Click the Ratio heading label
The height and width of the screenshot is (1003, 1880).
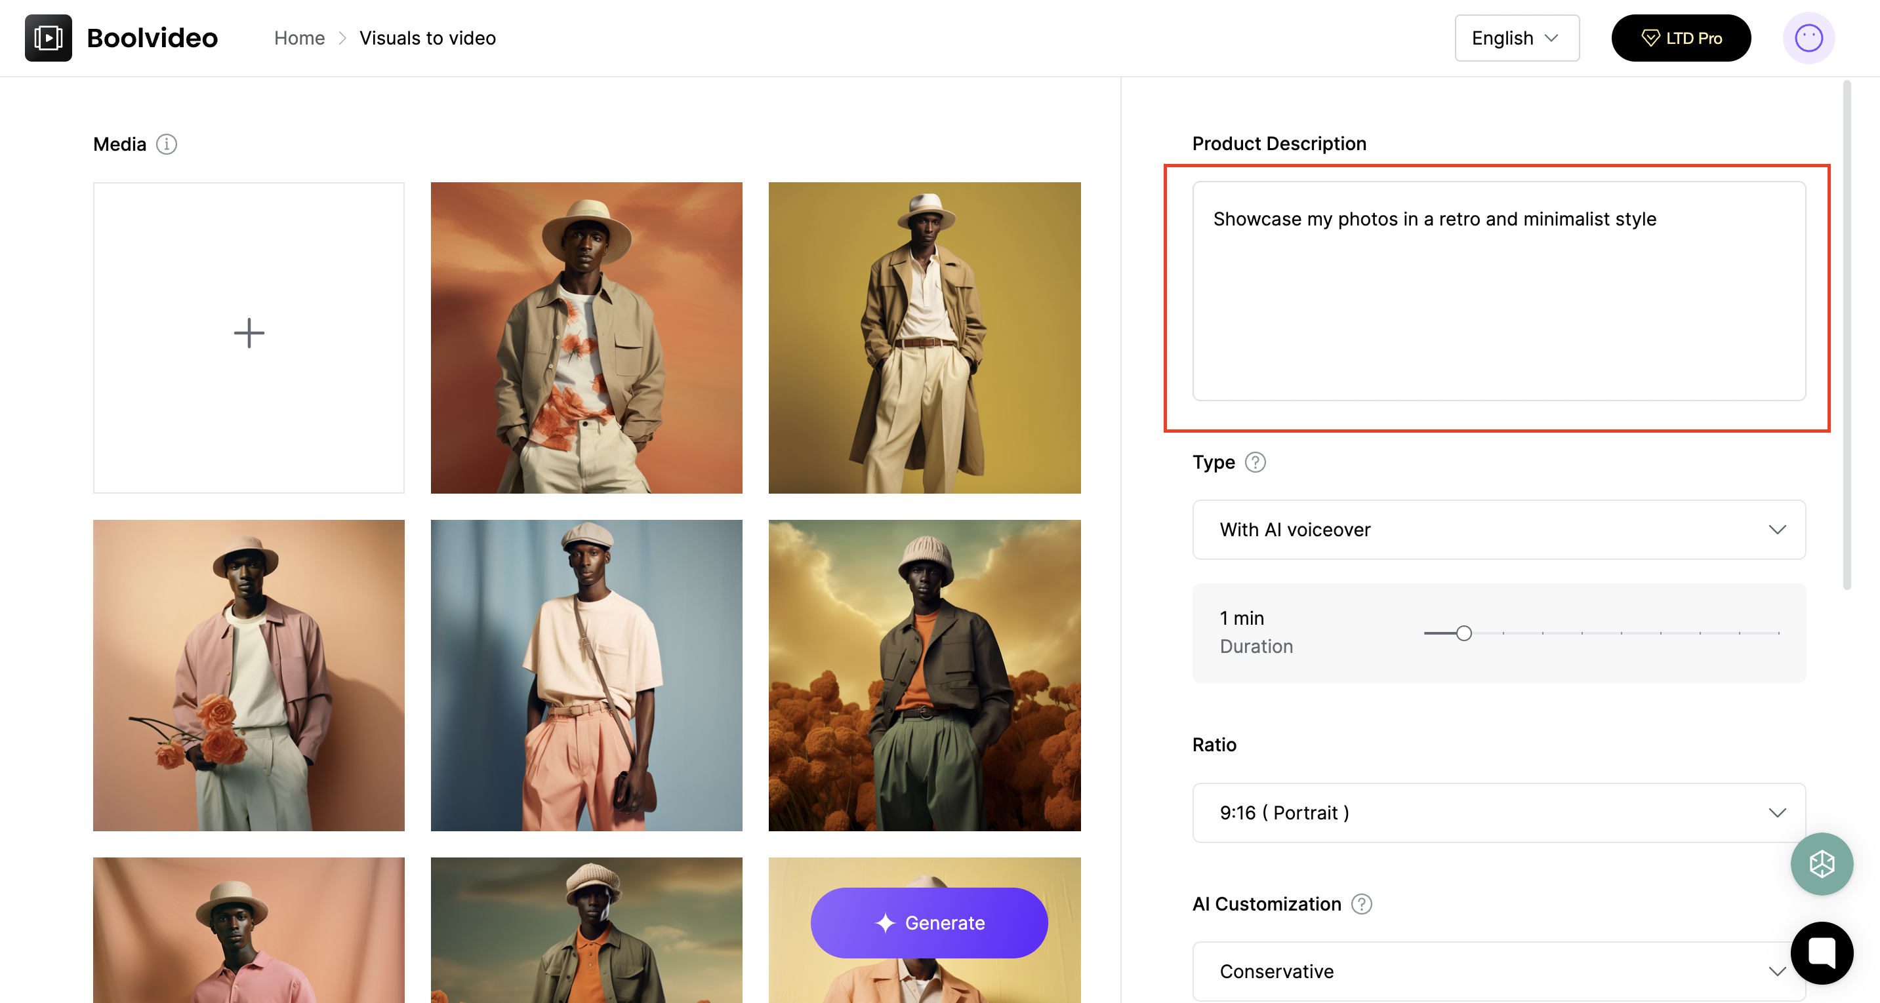(1214, 745)
